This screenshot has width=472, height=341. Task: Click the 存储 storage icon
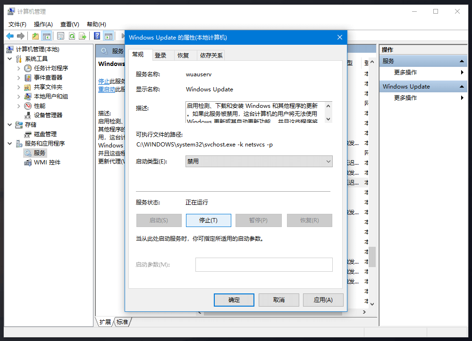[19, 125]
